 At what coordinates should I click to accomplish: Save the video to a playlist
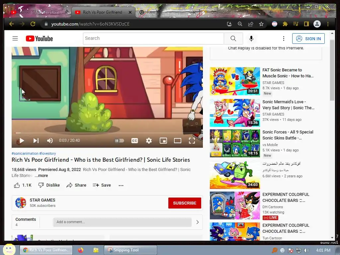click(x=102, y=185)
